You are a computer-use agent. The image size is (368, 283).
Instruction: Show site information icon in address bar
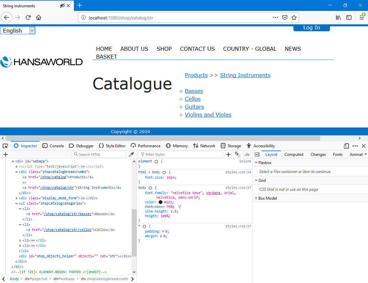point(83,17)
